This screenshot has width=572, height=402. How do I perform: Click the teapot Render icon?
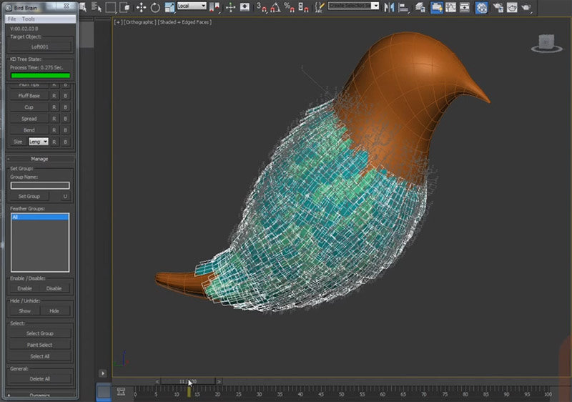point(528,7)
